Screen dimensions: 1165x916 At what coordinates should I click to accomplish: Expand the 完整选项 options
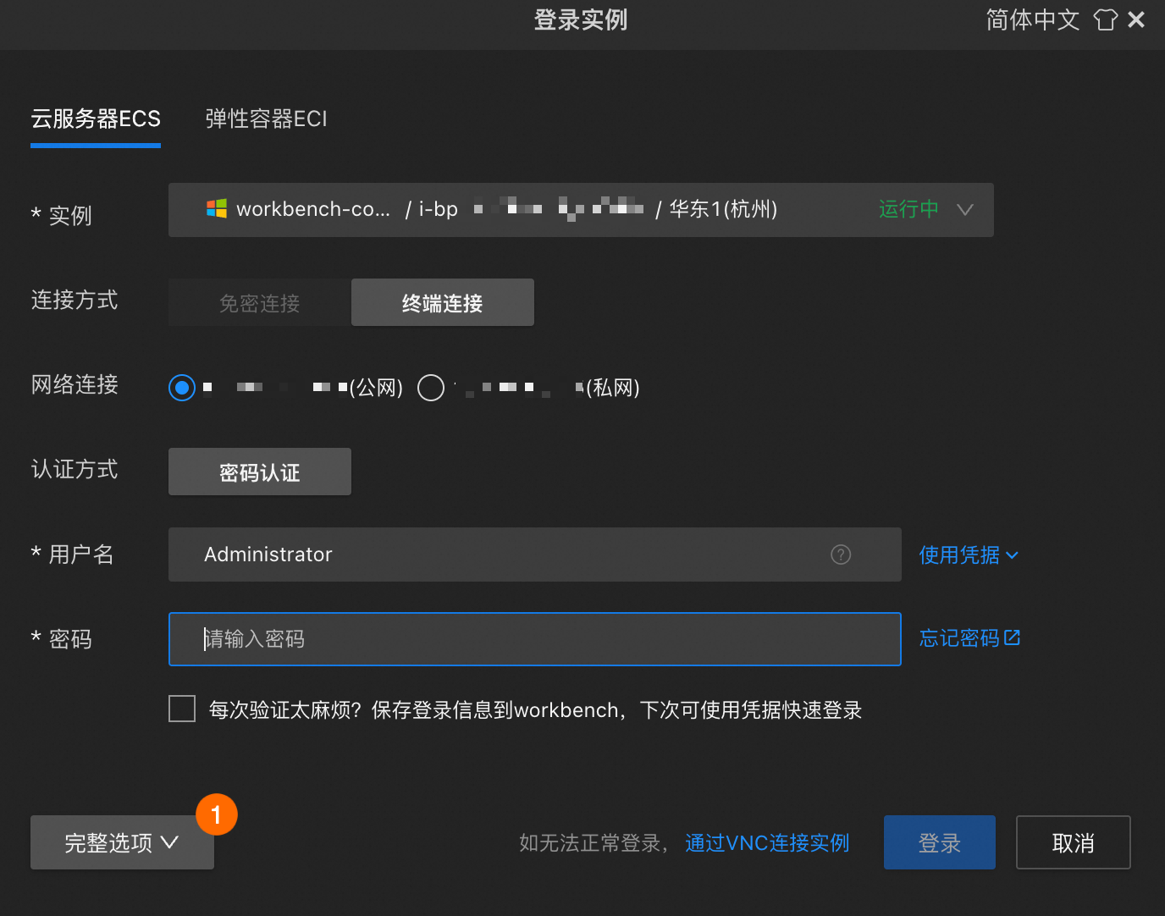click(121, 842)
